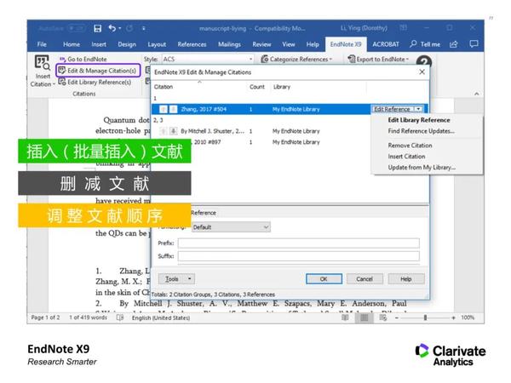Choose Find Reference Updates

[x=421, y=131]
